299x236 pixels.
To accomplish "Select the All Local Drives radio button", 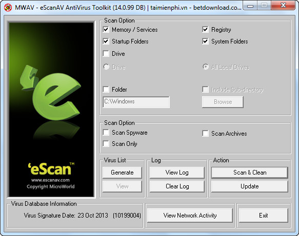I will coord(206,67).
